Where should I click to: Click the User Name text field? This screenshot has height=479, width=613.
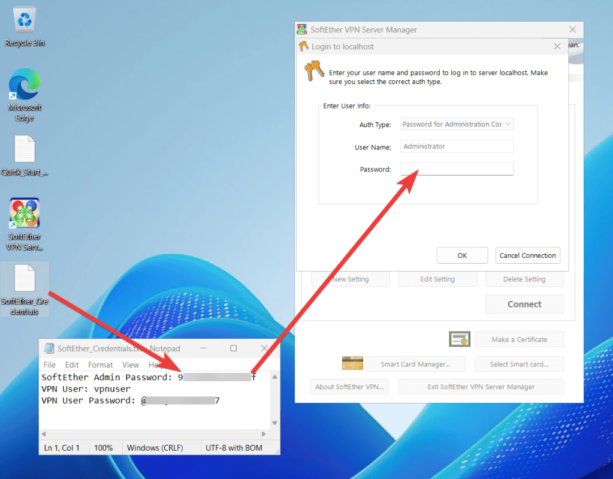[457, 146]
